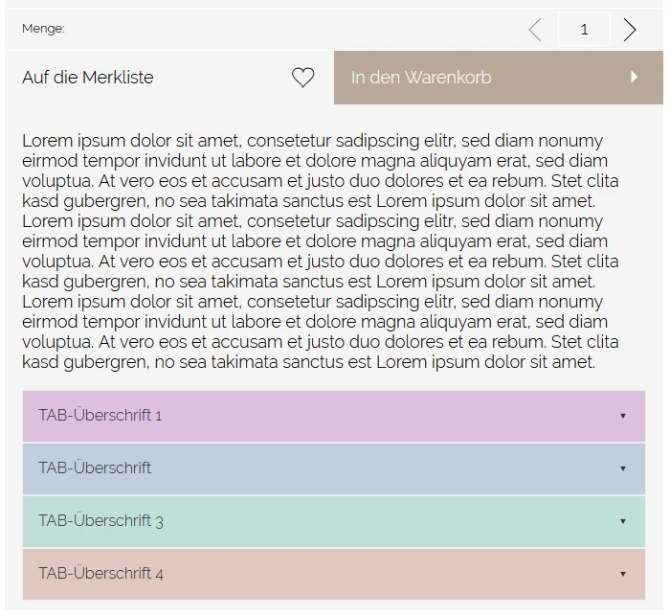This screenshot has height=616, width=670.
Task: Click the mint green accordion bar
Action: (335, 521)
